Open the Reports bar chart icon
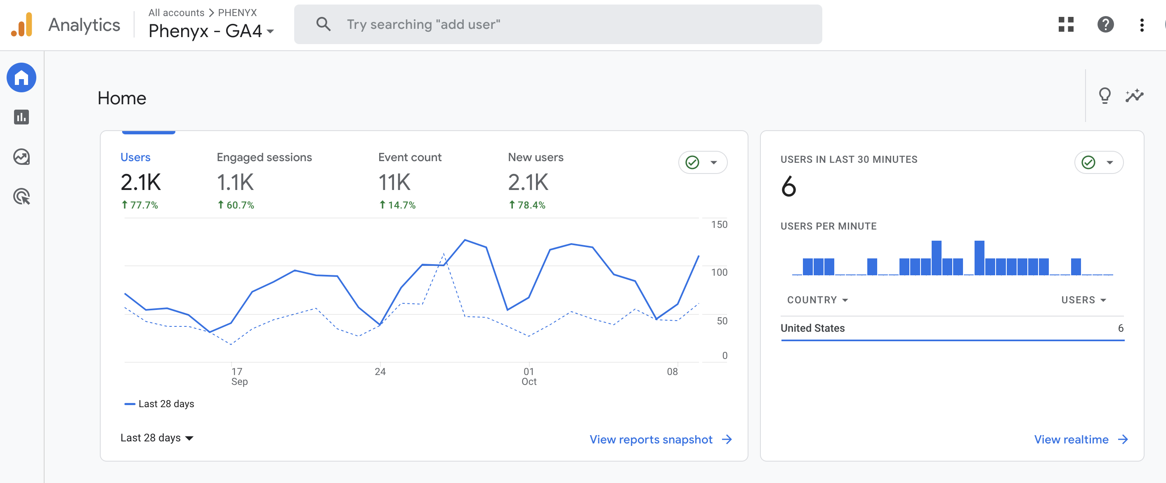 pos(21,117)
